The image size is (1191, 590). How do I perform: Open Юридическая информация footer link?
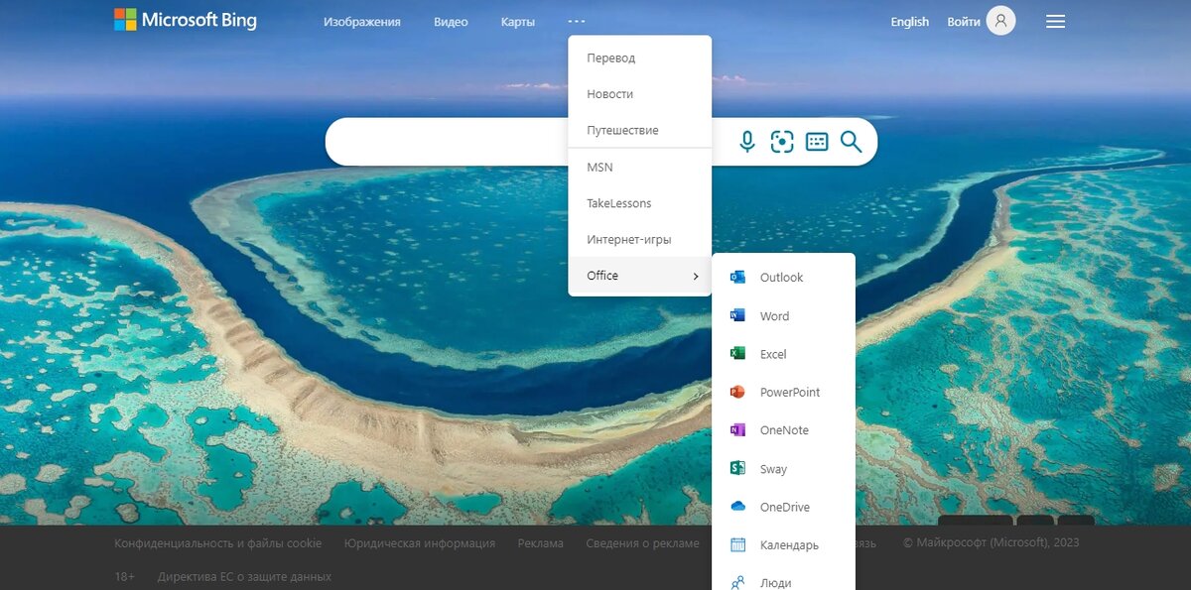tap(420, 543)
